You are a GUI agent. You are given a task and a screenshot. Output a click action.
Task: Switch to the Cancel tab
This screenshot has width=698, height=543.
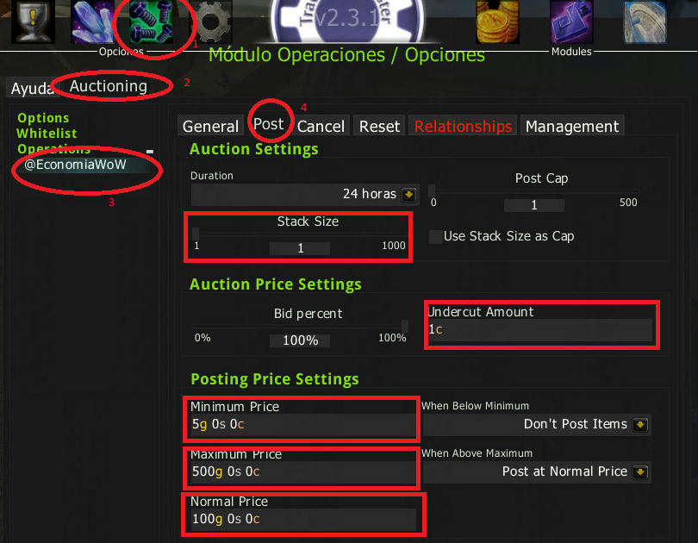pyautogui.click(x=321, y=127)
